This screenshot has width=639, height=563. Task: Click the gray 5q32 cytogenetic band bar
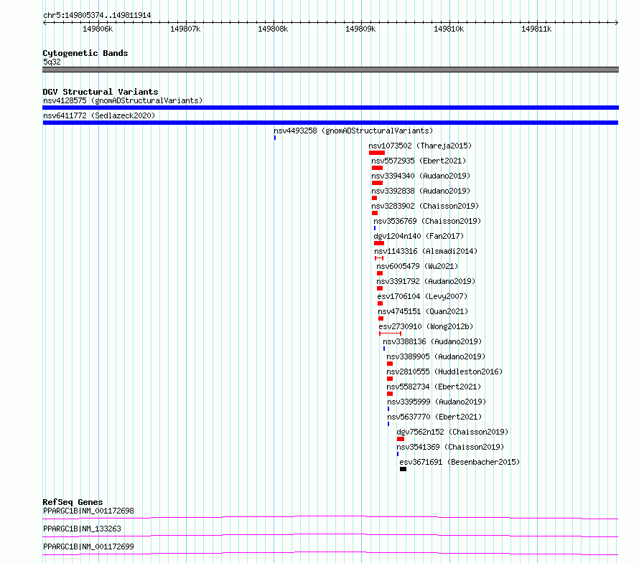(x=330, y=70)
